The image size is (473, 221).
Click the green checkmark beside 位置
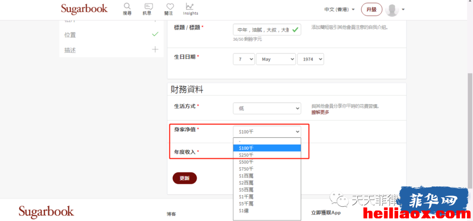click(x=155, y=34)
